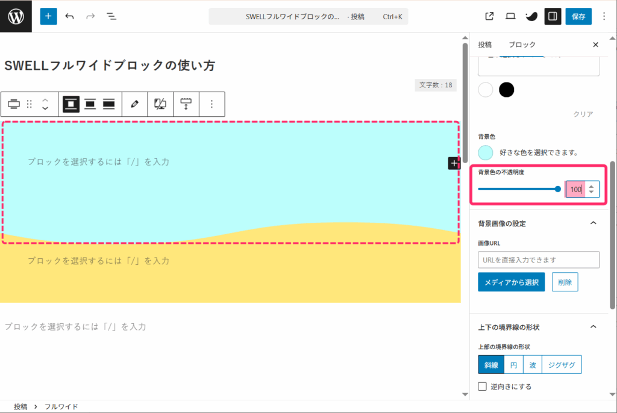
Task: Click the background opacity slider handle
Action: [x=557, y=189]
